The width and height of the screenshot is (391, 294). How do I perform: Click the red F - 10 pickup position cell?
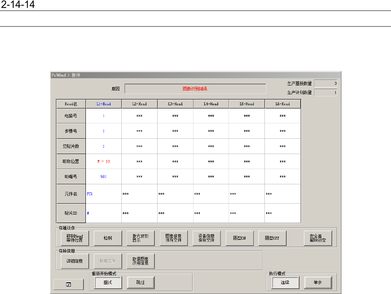(104, 161)
